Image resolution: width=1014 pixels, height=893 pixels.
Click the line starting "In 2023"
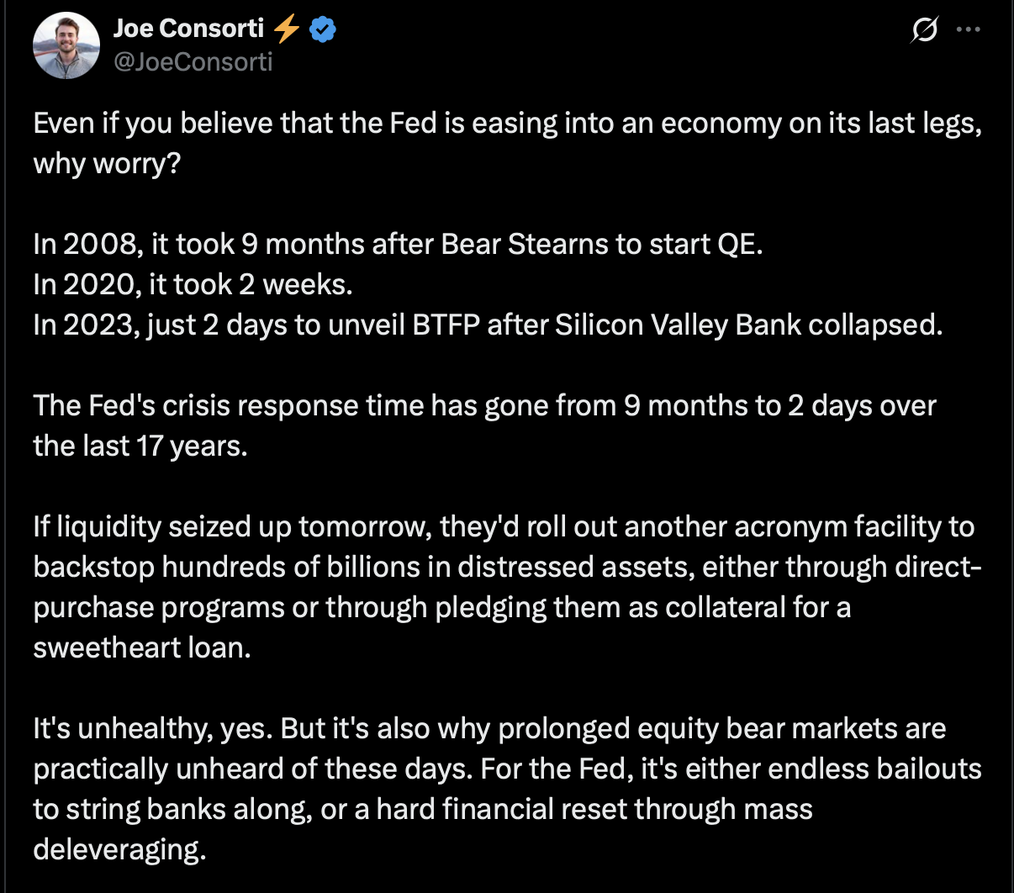(x=488, y=325)
